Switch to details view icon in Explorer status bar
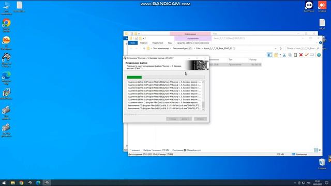The height and width of the screenshot is (186, 331). pyautogui.click(x=316, y=150)
